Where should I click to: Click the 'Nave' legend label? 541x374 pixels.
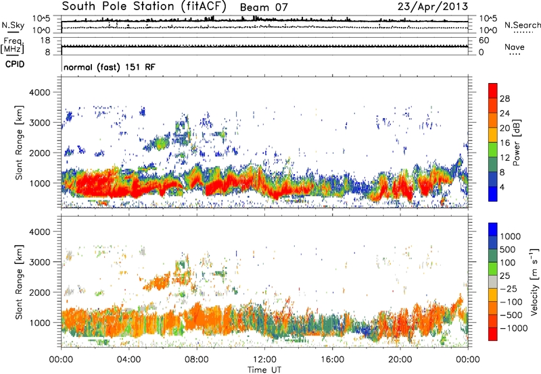pos(515,47)
